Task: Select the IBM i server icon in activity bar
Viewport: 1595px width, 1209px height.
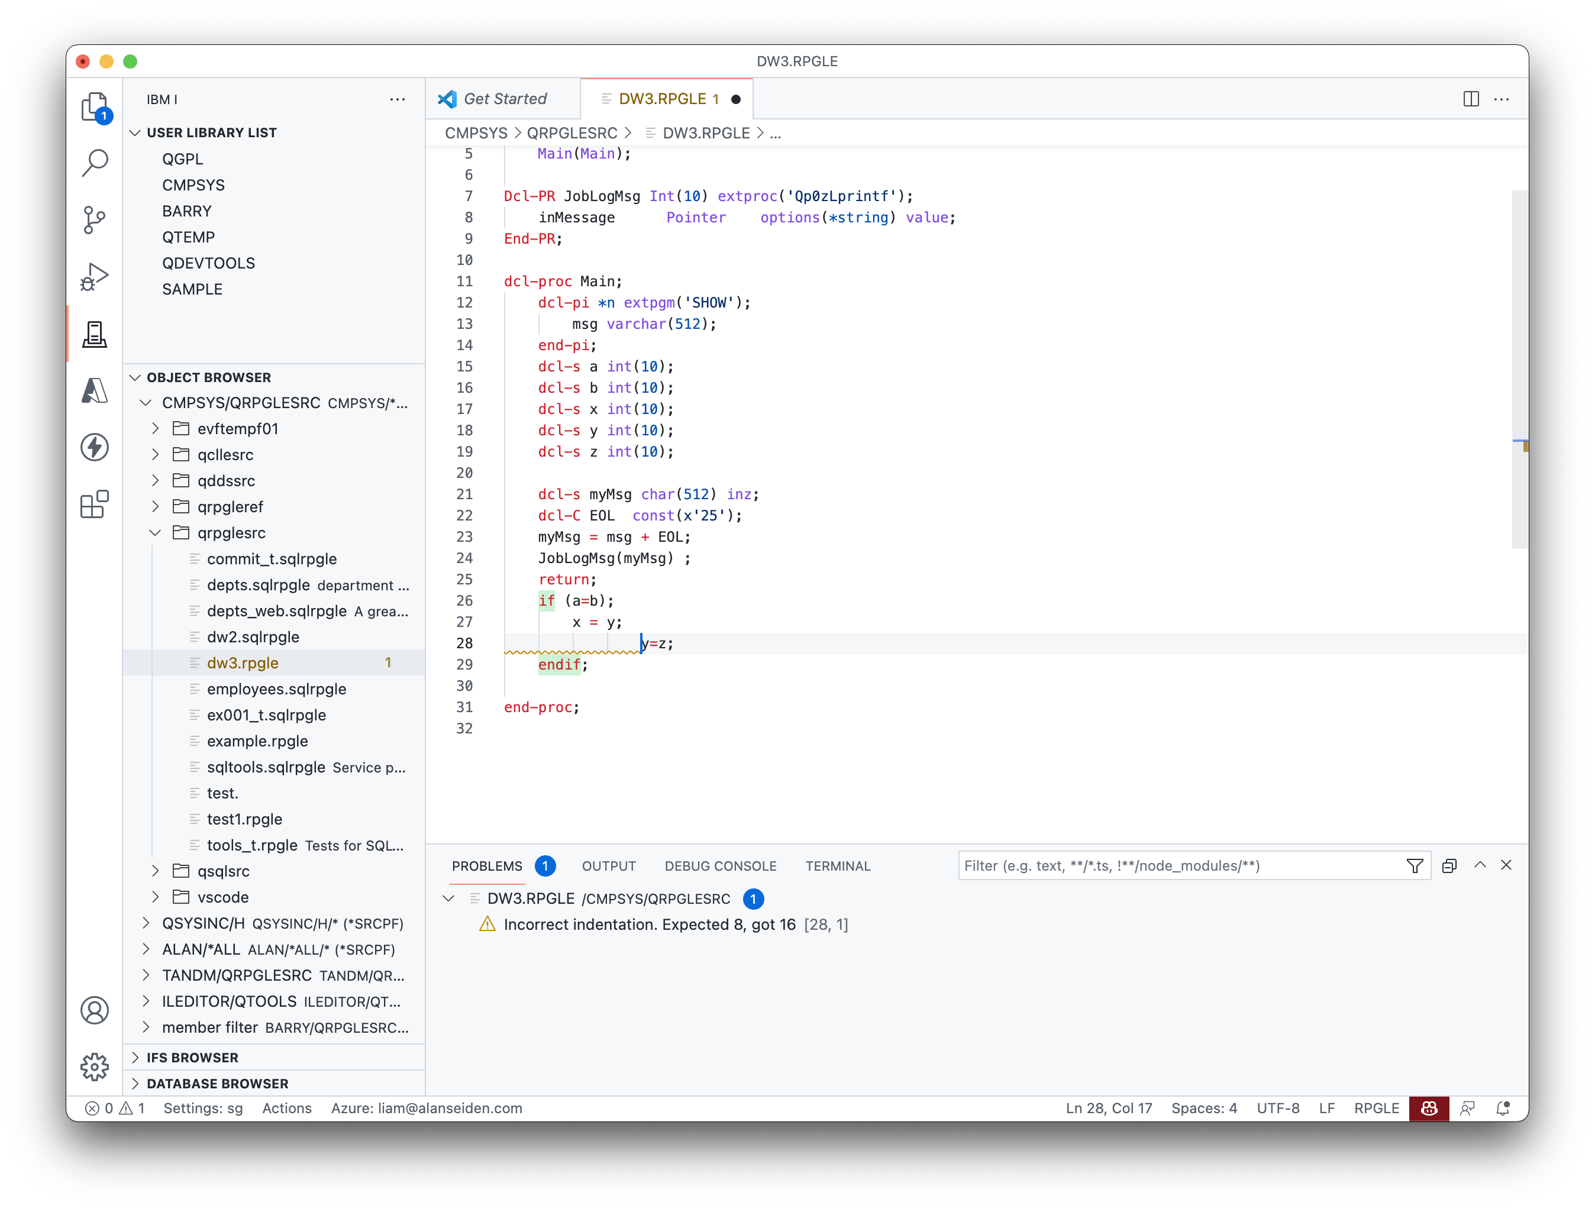Action: coord(95,334)
